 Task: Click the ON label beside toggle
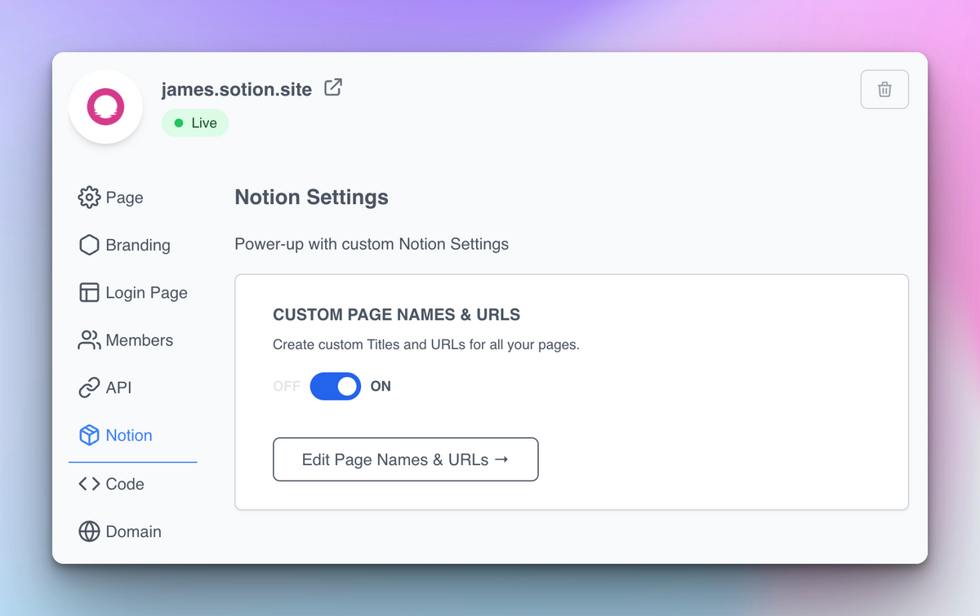pos(381,386)
